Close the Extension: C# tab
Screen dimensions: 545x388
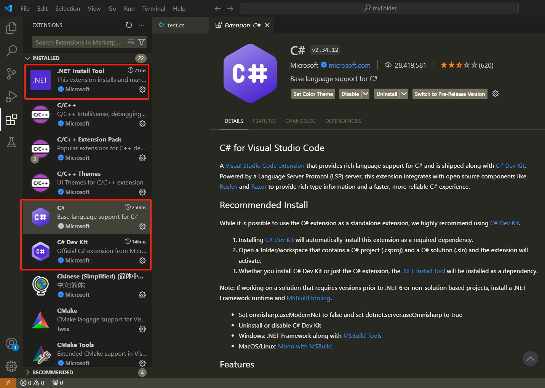[x=267, y=25]
